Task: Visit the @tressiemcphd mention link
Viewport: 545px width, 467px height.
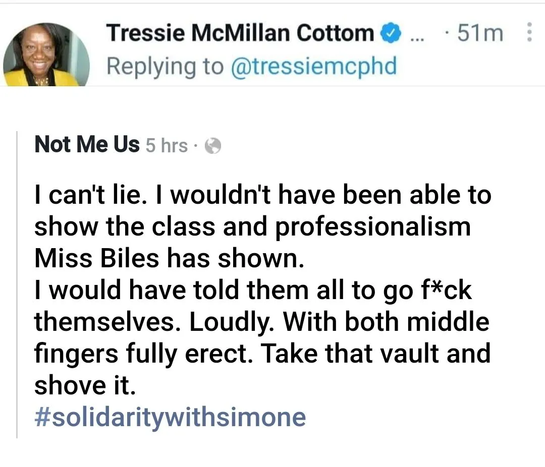Action: (x=313, y=66)
